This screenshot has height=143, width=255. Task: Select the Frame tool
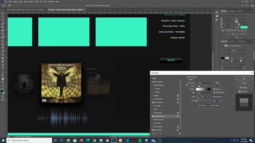(x=3, y=30)
